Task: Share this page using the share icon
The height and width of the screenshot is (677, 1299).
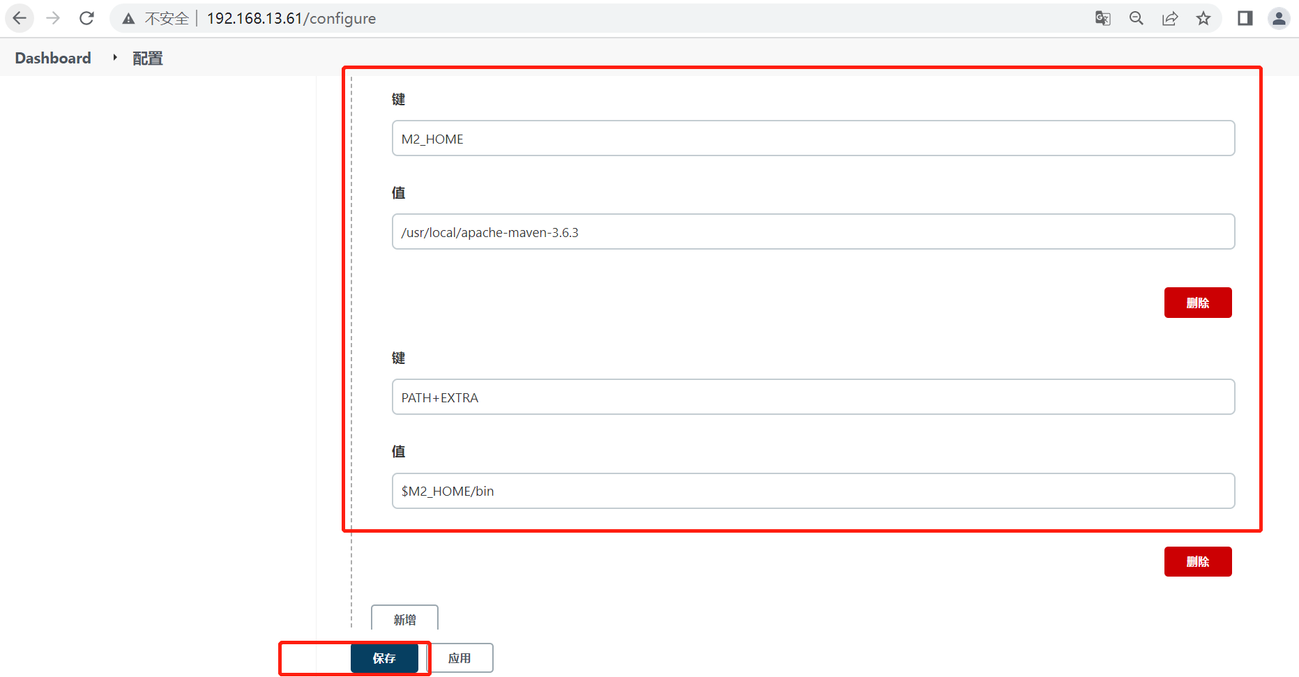Action: [1169, 18]
